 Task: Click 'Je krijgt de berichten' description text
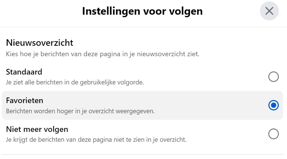96,140
